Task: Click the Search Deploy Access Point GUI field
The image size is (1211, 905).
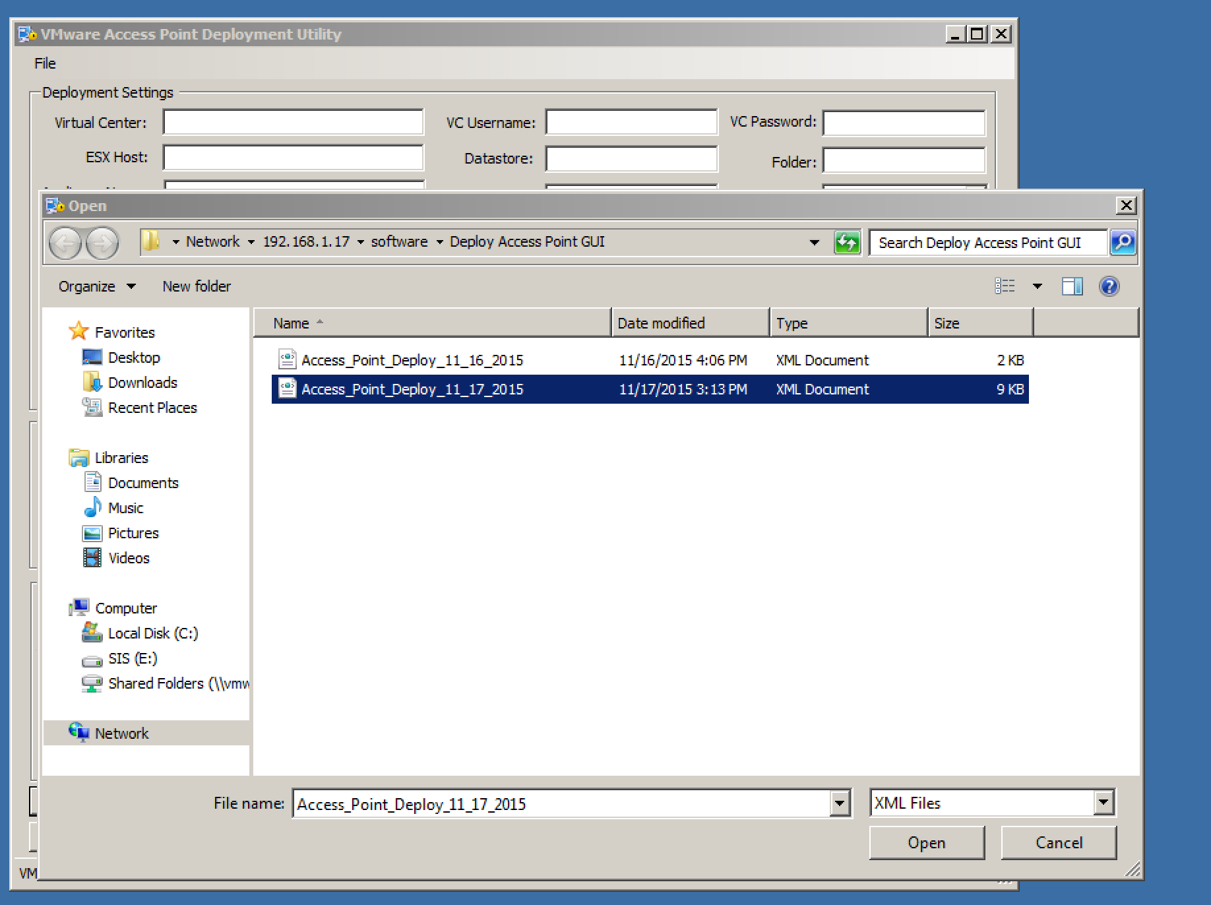Action: (987, 243)
